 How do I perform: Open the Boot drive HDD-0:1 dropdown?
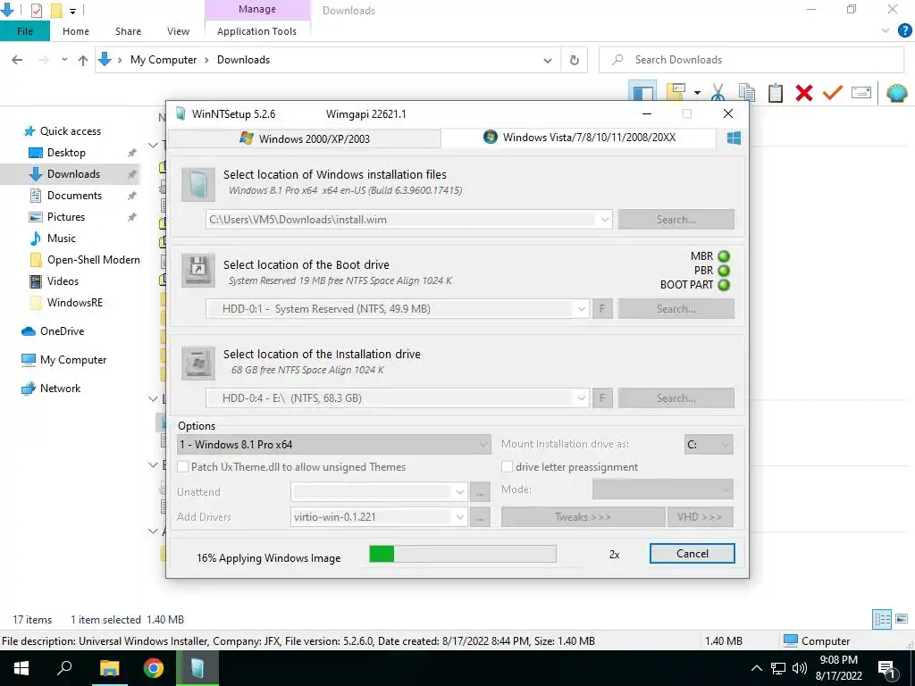point(581,309)
